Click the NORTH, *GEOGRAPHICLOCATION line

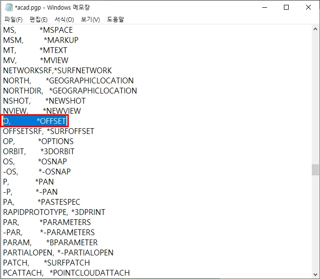[x=68, y=80]
